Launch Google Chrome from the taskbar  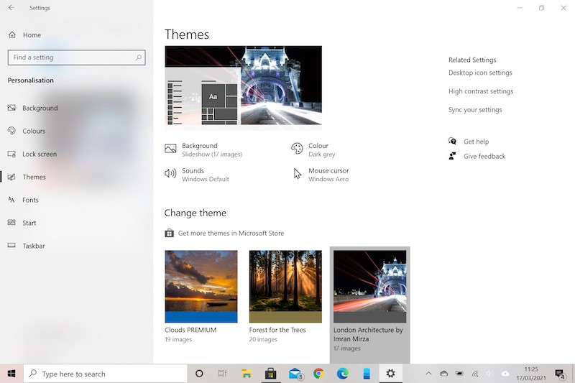318,374
